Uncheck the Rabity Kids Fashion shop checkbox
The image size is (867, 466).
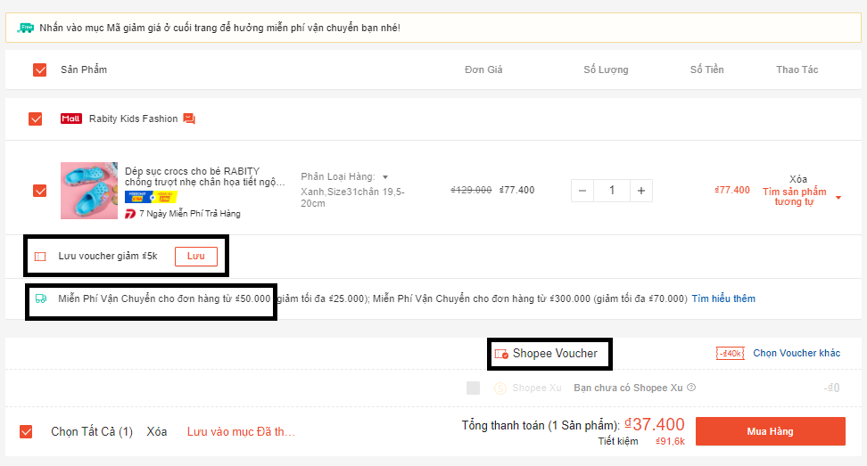click(36, 119)
